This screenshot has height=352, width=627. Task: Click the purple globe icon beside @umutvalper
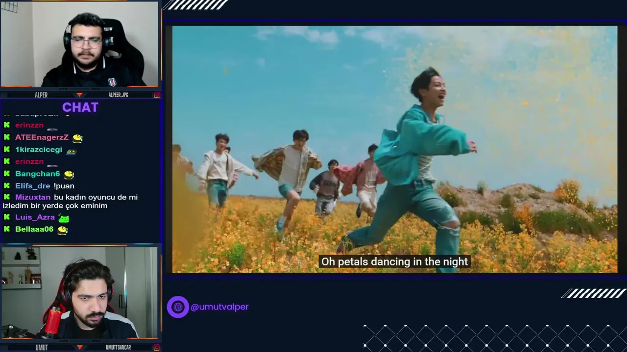point(178,307)
